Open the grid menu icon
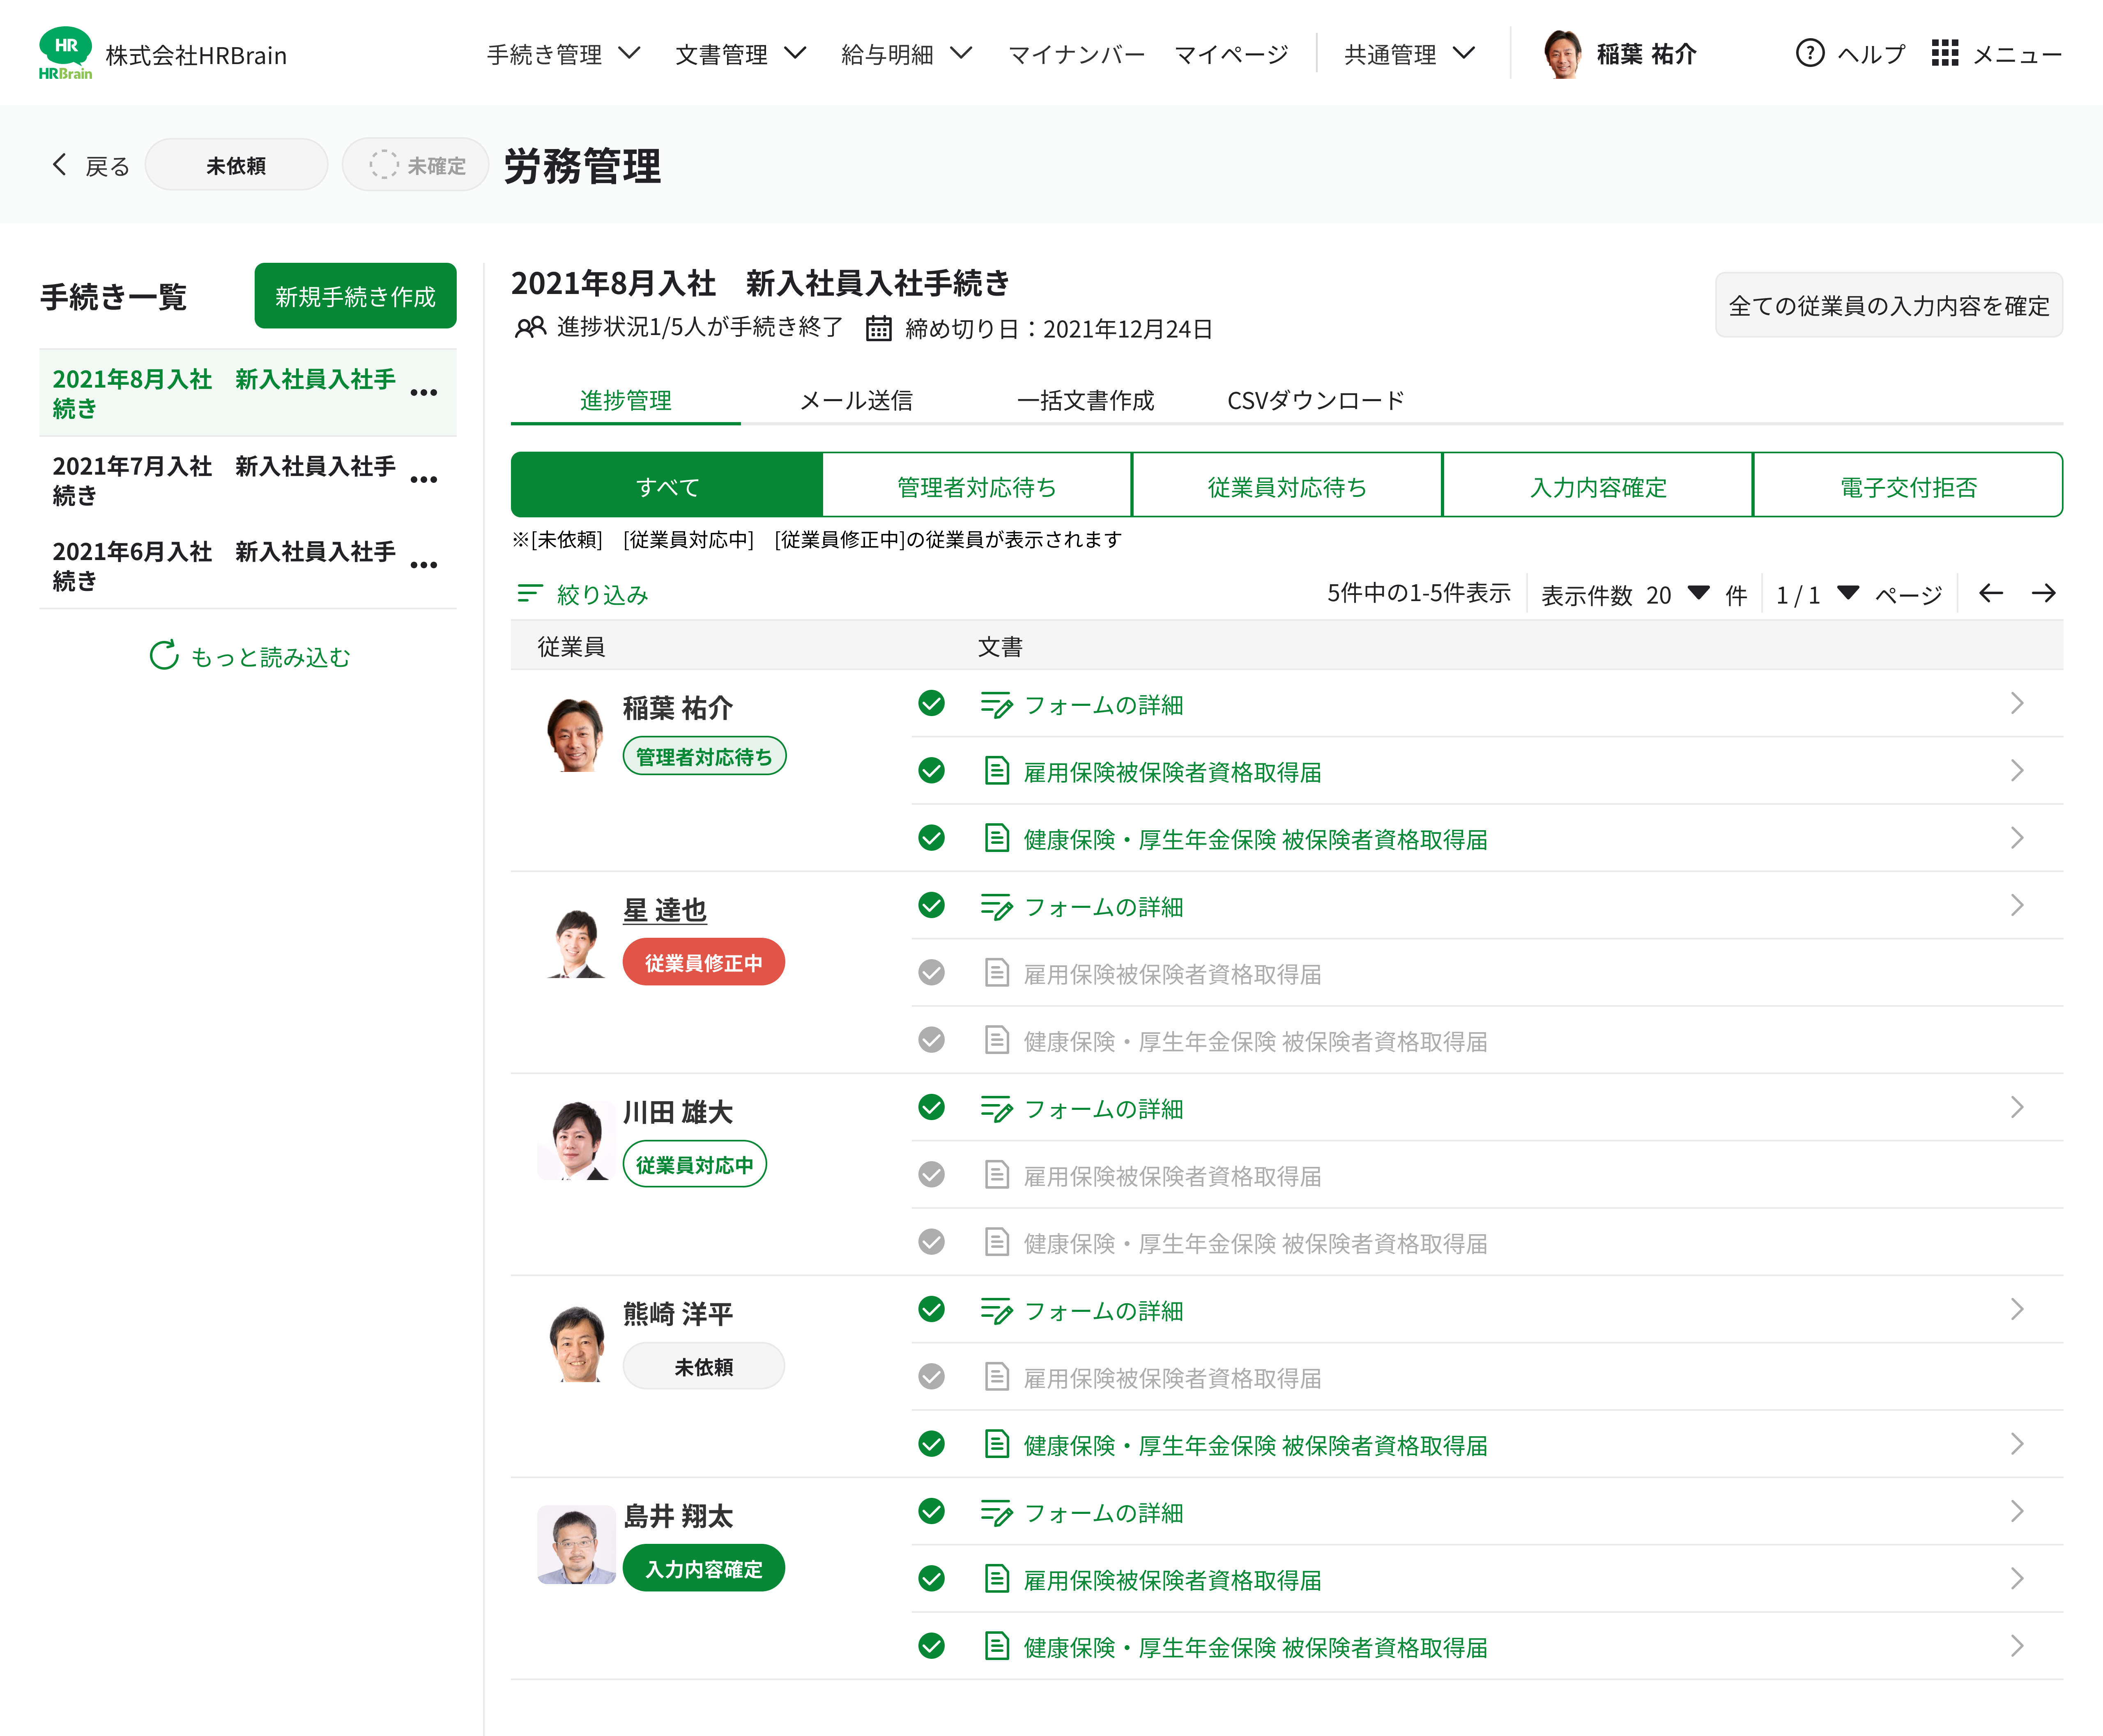2103x1736 pixels. click(1944, 53)
